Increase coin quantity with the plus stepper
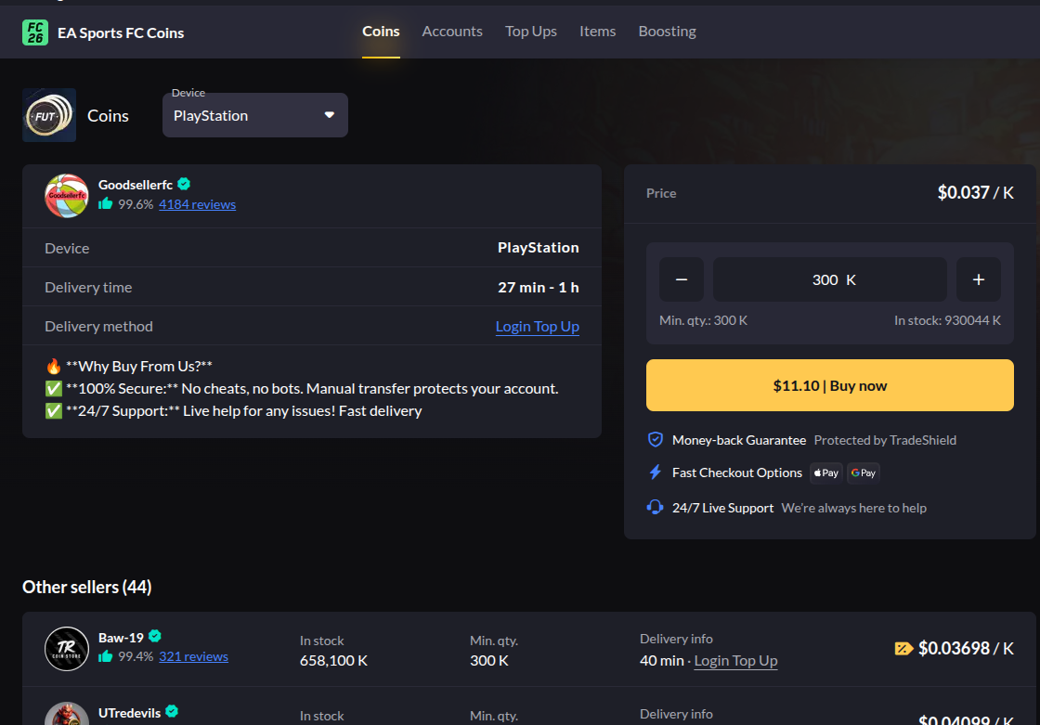Viewport: 1040px width, 725px height. pyautogui.click(x=979, y=278)
